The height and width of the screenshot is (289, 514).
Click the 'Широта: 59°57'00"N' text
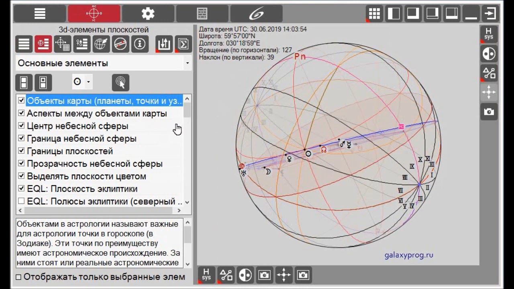(x=227, y=36)
